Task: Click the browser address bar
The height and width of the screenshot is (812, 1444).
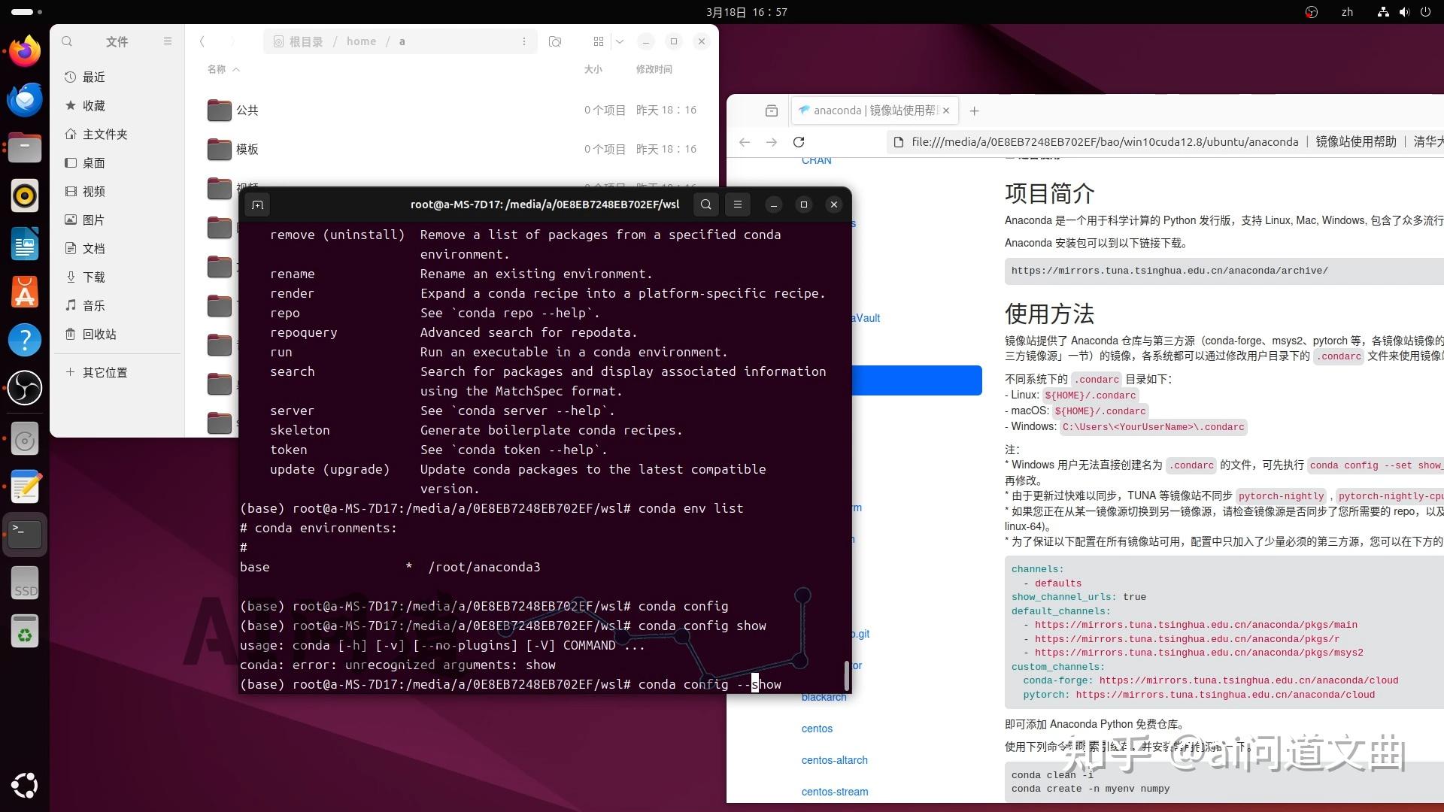Action: pyautogui.click(x=1091, y=141)
